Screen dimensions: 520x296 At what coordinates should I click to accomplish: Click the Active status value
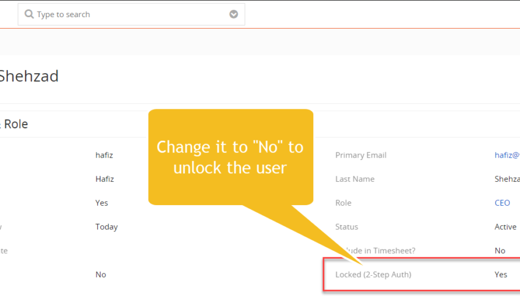coord(505,227)
